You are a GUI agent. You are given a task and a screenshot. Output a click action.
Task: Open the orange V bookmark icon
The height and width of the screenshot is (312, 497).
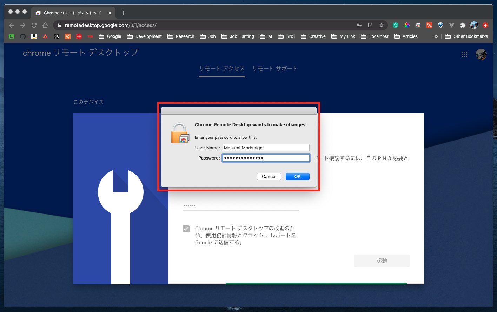coord(68,36)
